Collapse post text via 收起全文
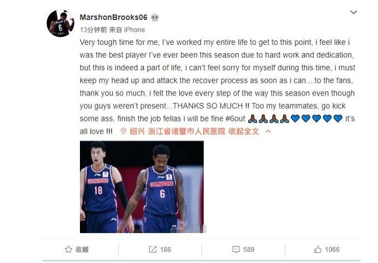 tap(244, 131)
